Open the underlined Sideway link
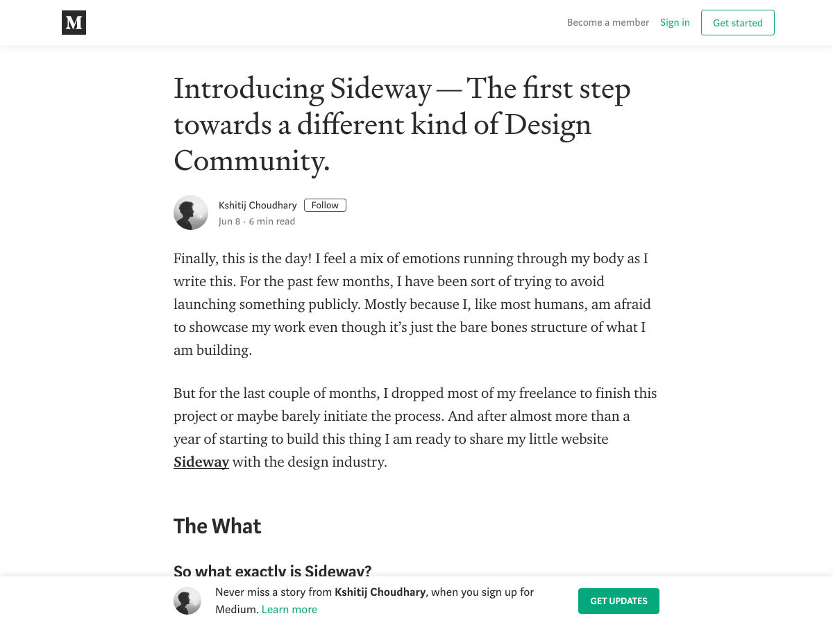This screenshot has width=833, height=625. pyautogui.click(x=201, y=462)
